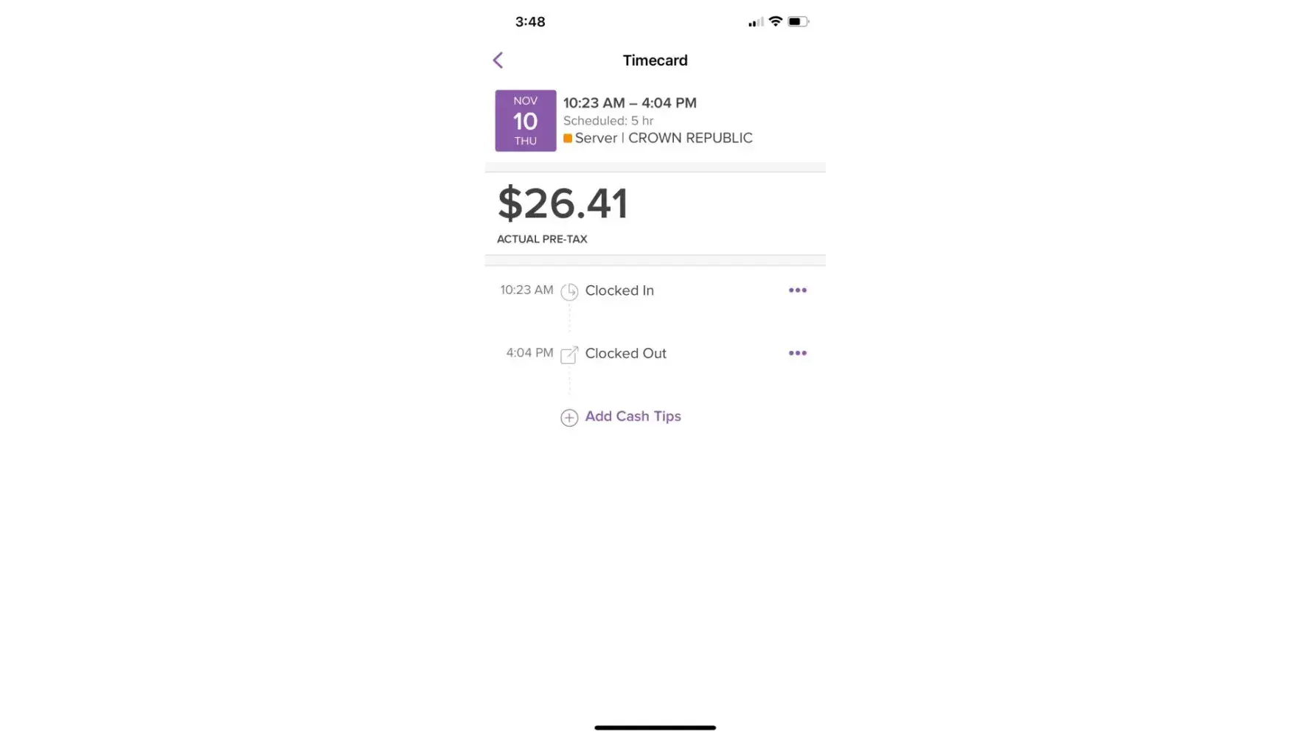The height and width of the screenshot is (737, 1311).
Task: Click the battery indicator icon
Action: (x=798, y=21)
